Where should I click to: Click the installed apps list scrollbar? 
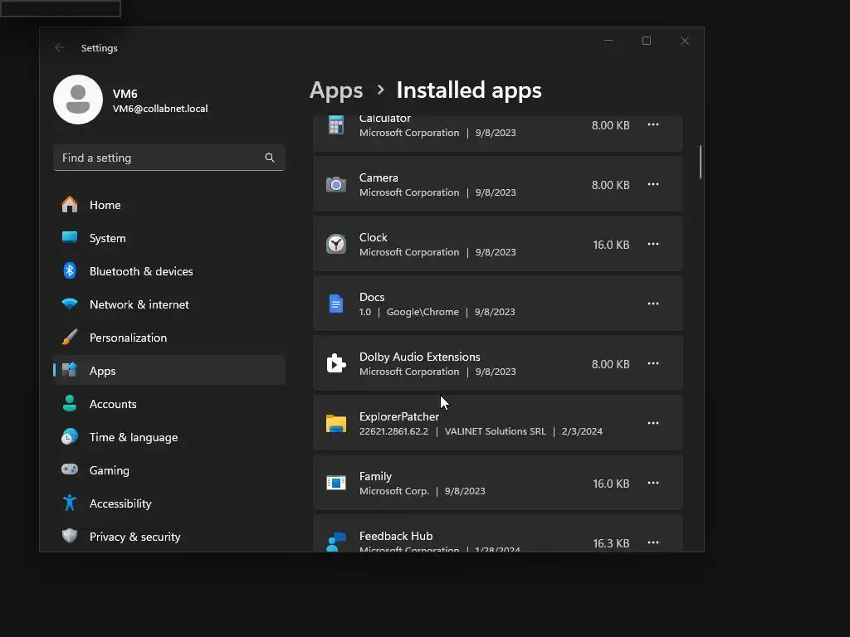701,162
